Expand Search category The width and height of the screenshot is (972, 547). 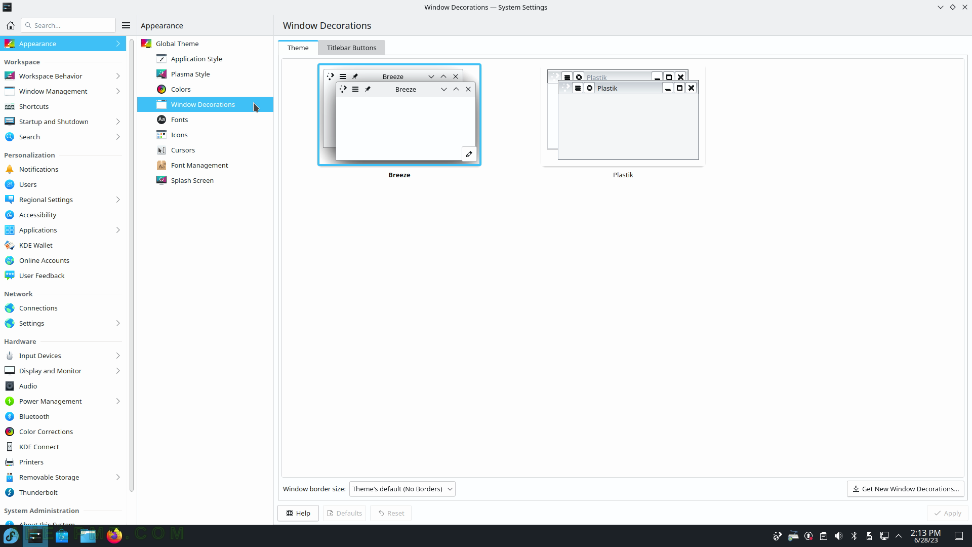point(63,137)
